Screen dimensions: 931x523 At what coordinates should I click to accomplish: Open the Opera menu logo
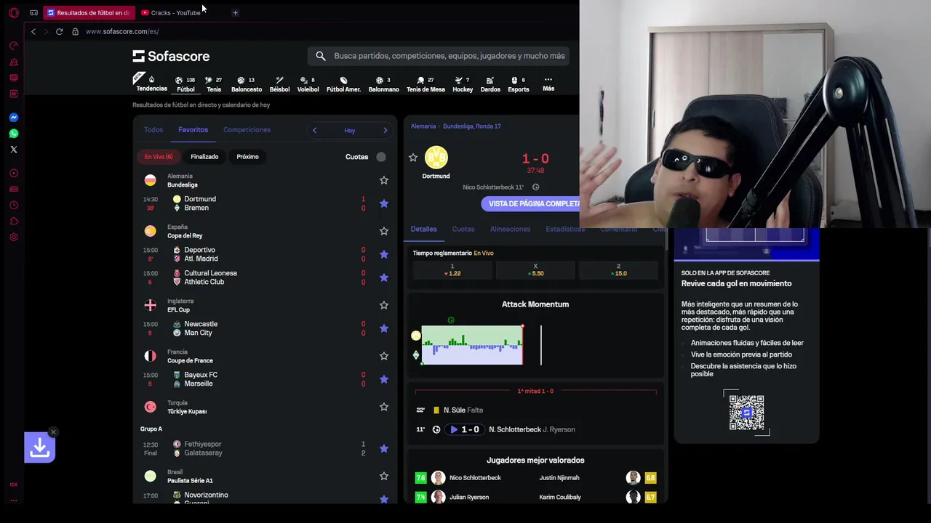(x=13, y=12)
